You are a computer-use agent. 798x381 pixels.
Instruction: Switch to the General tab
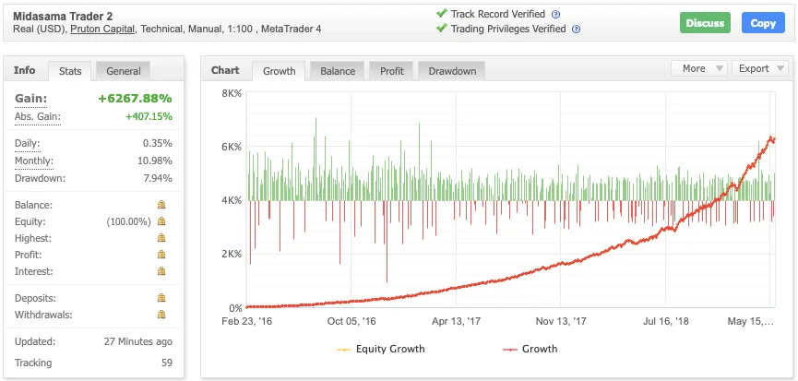(123, 71)
